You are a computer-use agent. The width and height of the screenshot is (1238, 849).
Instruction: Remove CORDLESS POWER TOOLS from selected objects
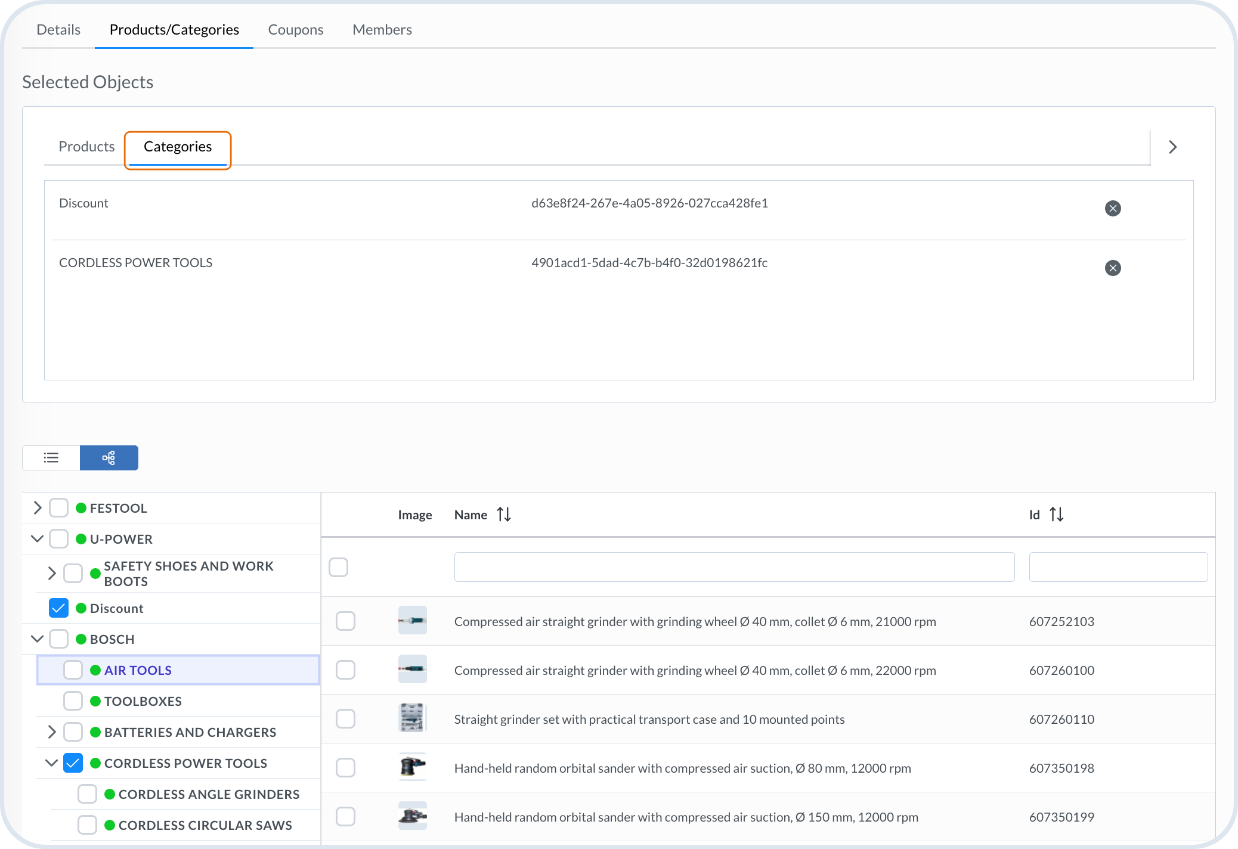(1112, 268)
